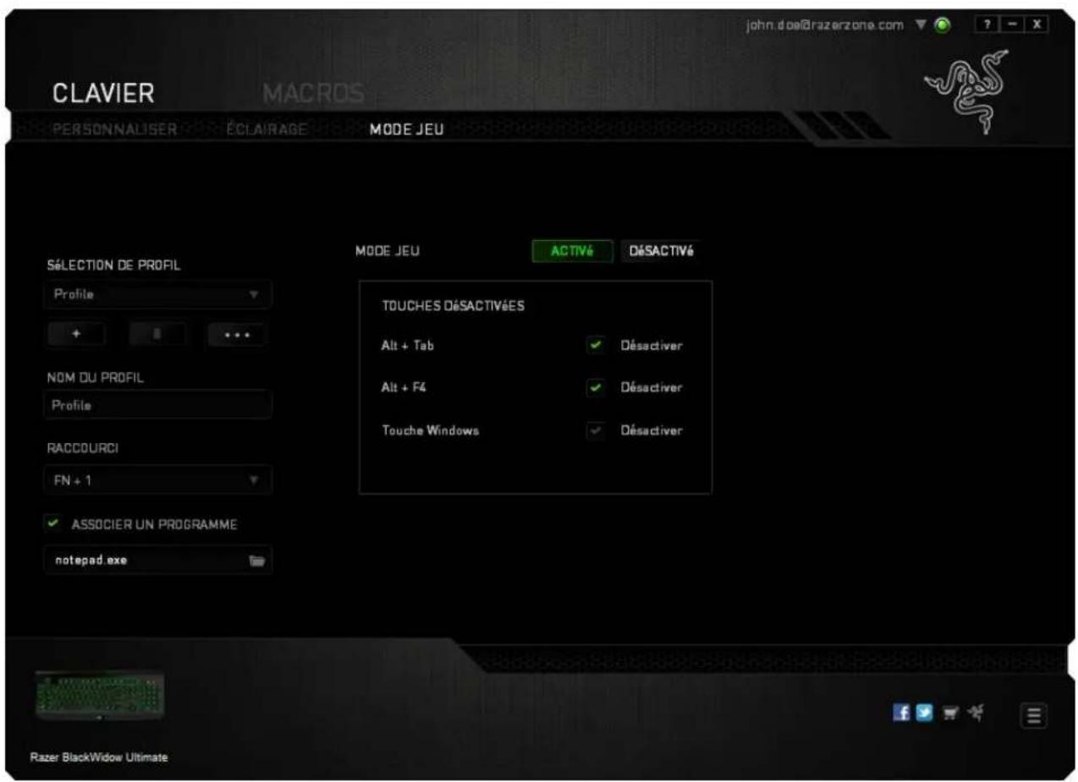Set Mode Jeu to Désactivé
The image size is (1078, 782).
[662, 251]
